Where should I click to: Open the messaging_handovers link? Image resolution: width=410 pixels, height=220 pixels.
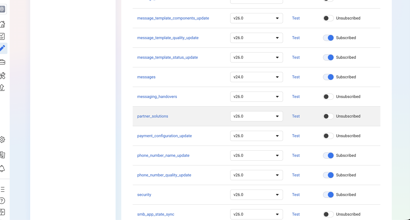(157, 97)
